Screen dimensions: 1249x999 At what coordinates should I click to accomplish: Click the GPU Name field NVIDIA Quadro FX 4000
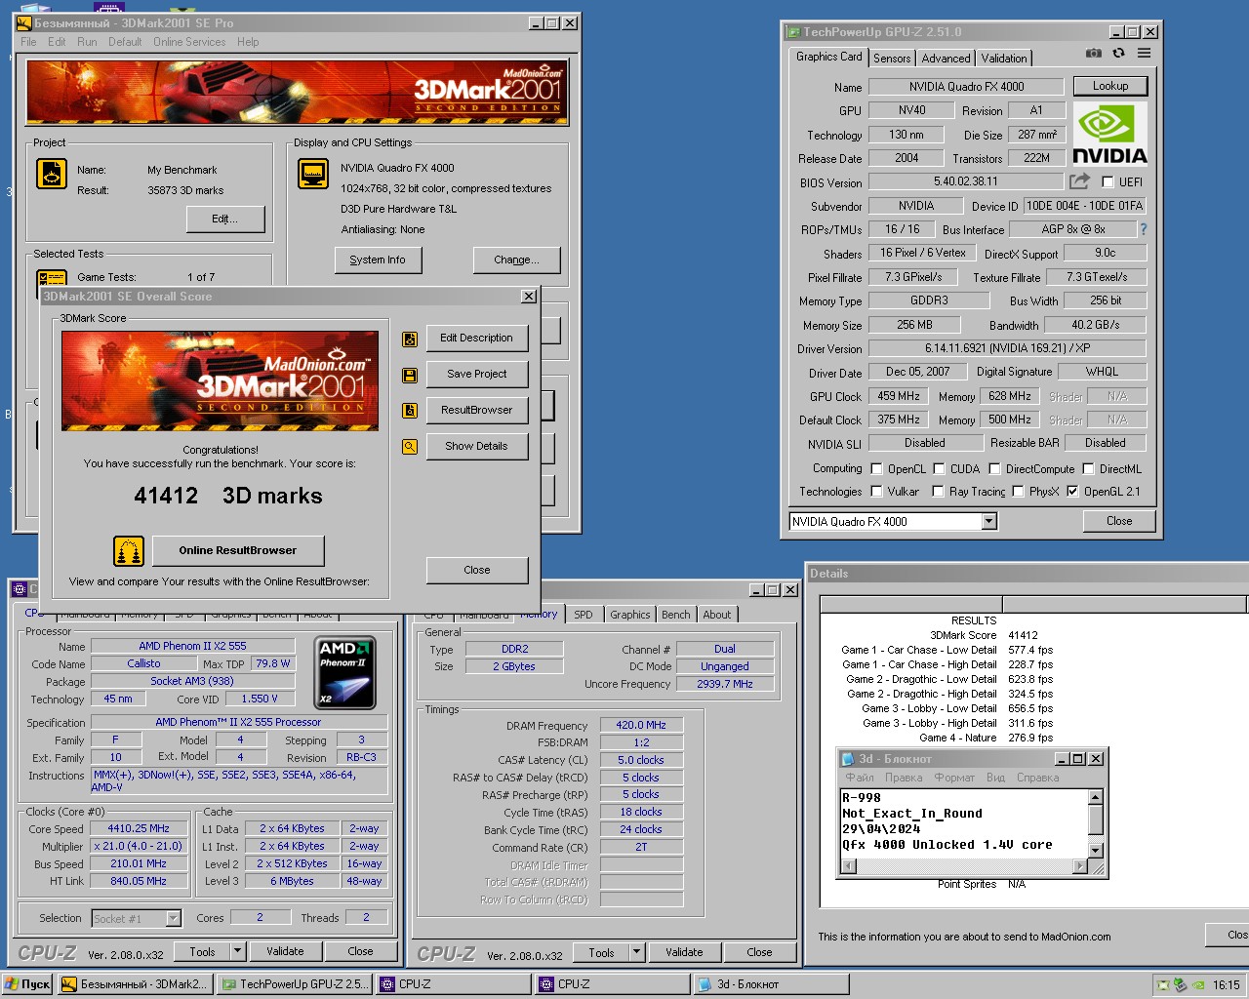point(966,87)
